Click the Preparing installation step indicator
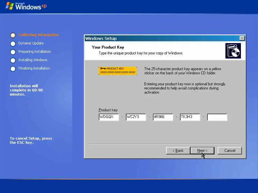 13,52
